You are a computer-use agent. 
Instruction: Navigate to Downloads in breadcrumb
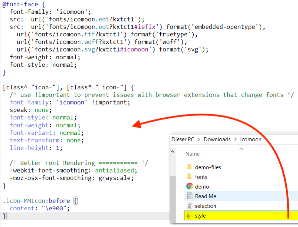click(217, 139)
